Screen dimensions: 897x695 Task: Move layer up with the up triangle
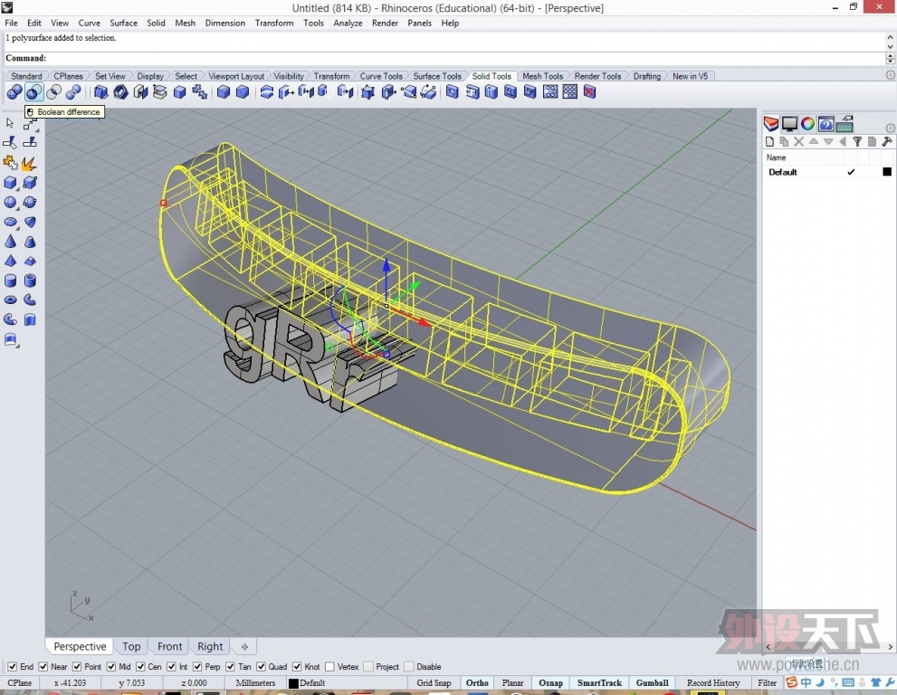point(814,141)
